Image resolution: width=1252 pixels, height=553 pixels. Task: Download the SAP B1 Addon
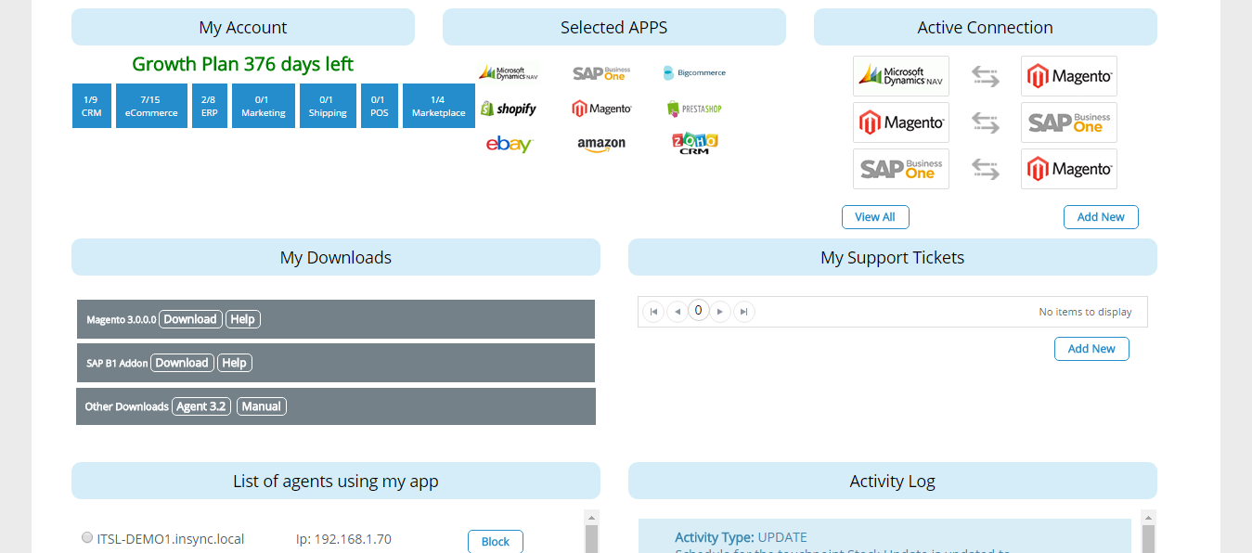pos(182,363)
